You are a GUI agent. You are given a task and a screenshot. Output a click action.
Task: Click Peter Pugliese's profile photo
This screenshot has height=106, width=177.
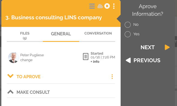(14, 58)
